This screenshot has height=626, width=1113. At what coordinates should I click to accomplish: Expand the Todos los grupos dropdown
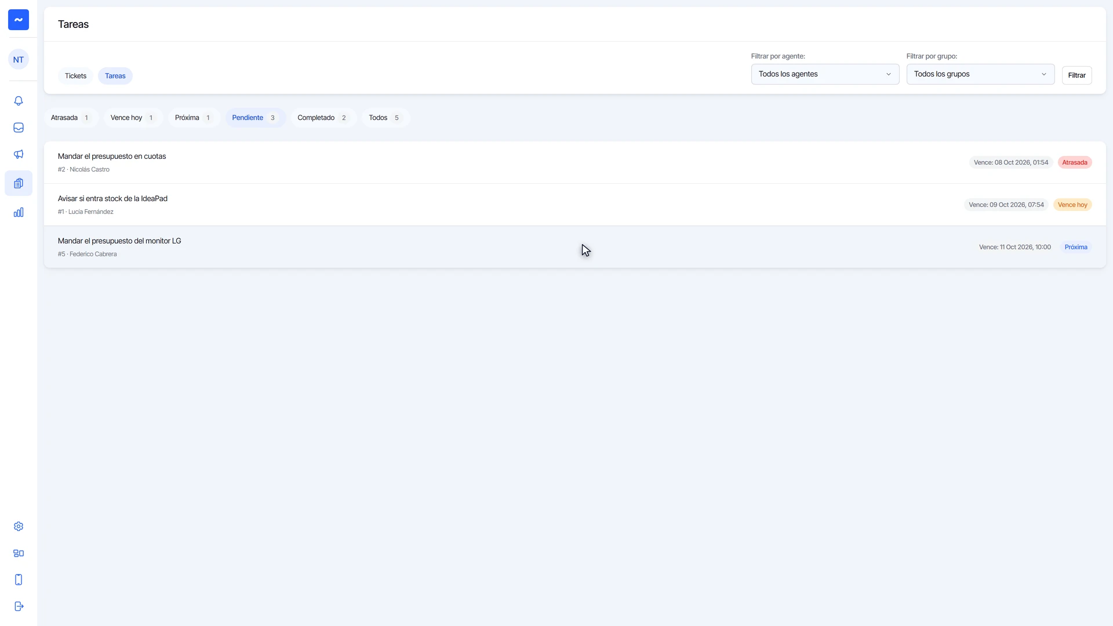pyautogui.click(x=980, y=74)
